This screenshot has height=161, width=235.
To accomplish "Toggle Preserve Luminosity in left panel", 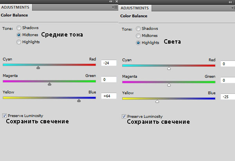I will click(x=4, y=115).
